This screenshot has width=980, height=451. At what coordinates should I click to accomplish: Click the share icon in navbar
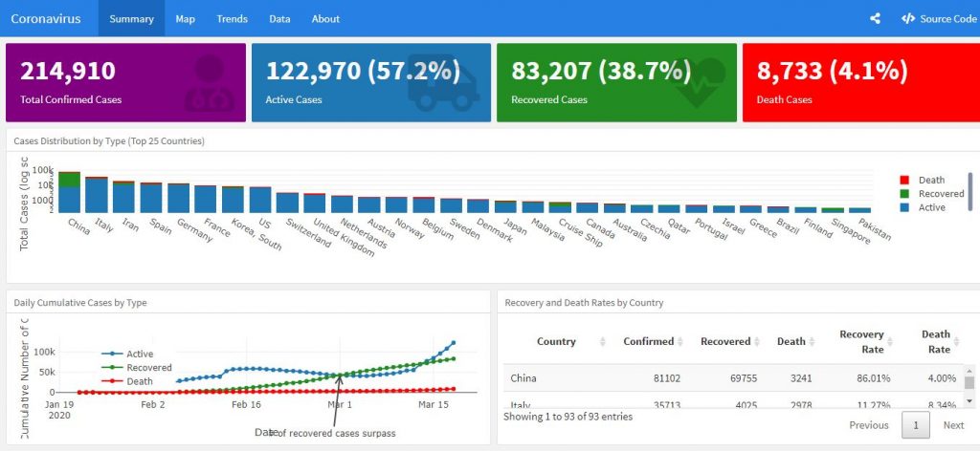pyautogui.click(x=875, y=18)
